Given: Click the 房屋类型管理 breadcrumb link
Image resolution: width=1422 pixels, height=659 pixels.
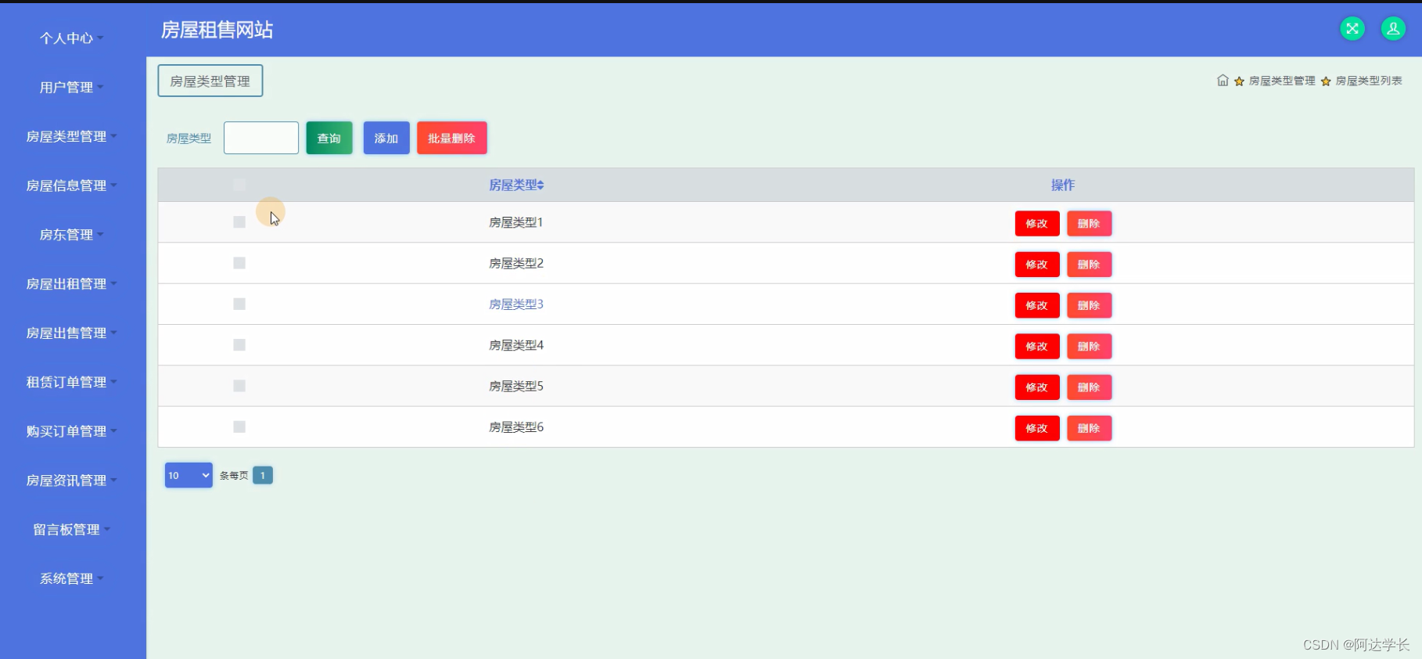Looking at the screenshot, I should (1282, 81).
